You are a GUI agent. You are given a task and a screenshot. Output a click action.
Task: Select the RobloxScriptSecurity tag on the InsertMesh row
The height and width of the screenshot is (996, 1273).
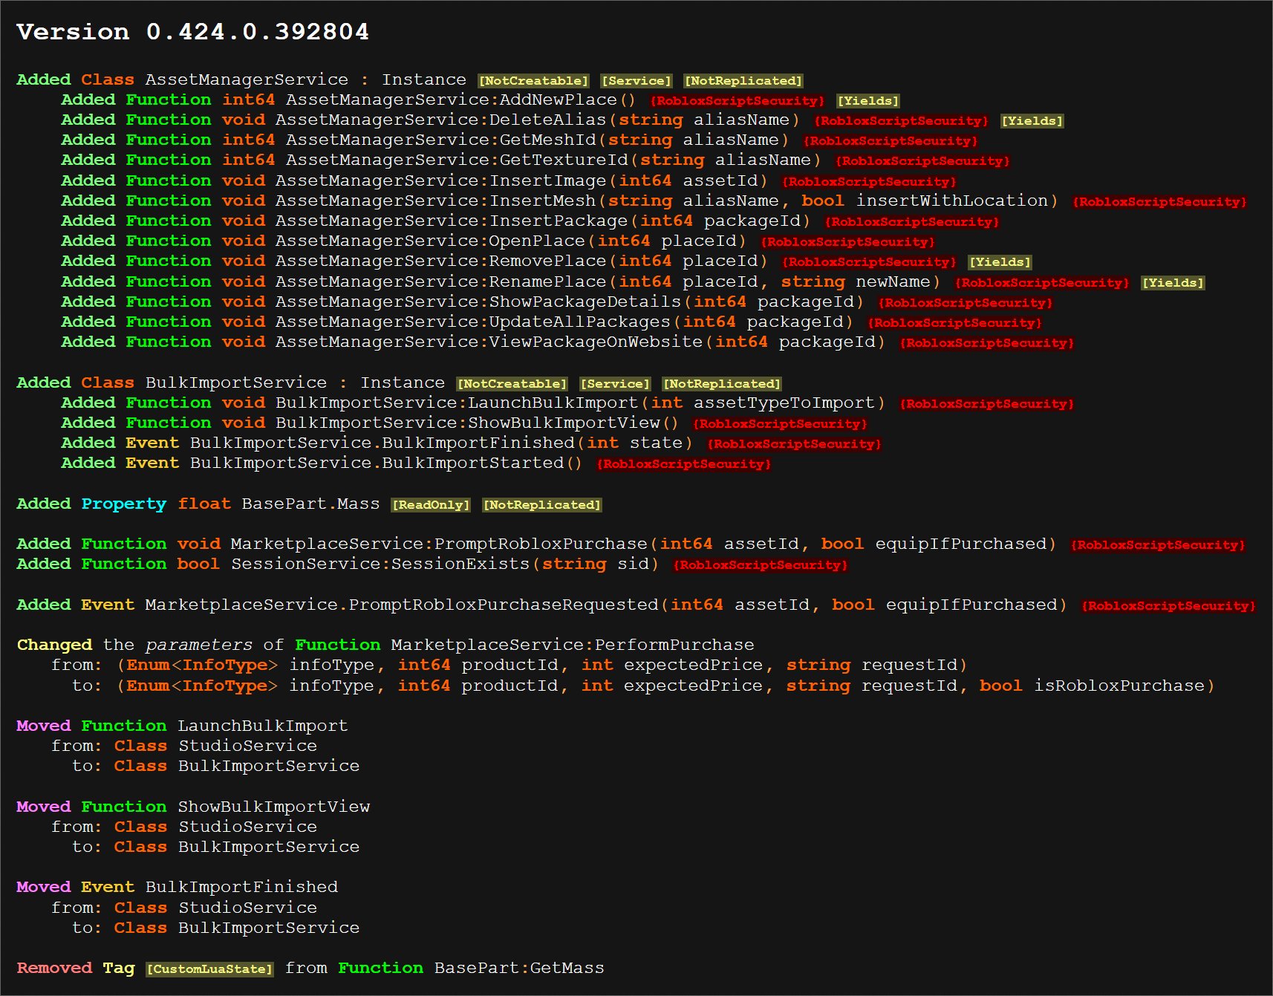tap(1160, 202)
